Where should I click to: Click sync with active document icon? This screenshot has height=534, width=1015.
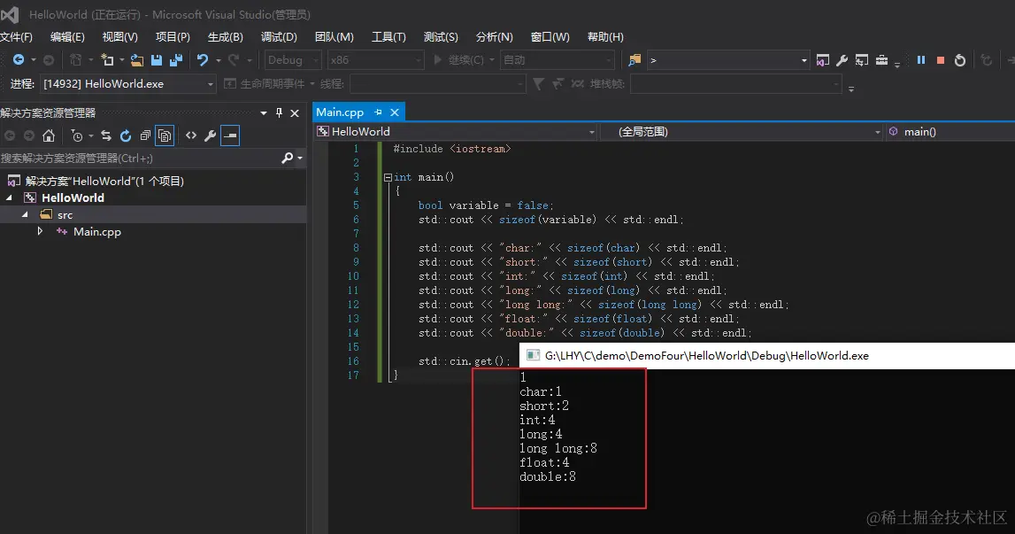tap(106, 135)
